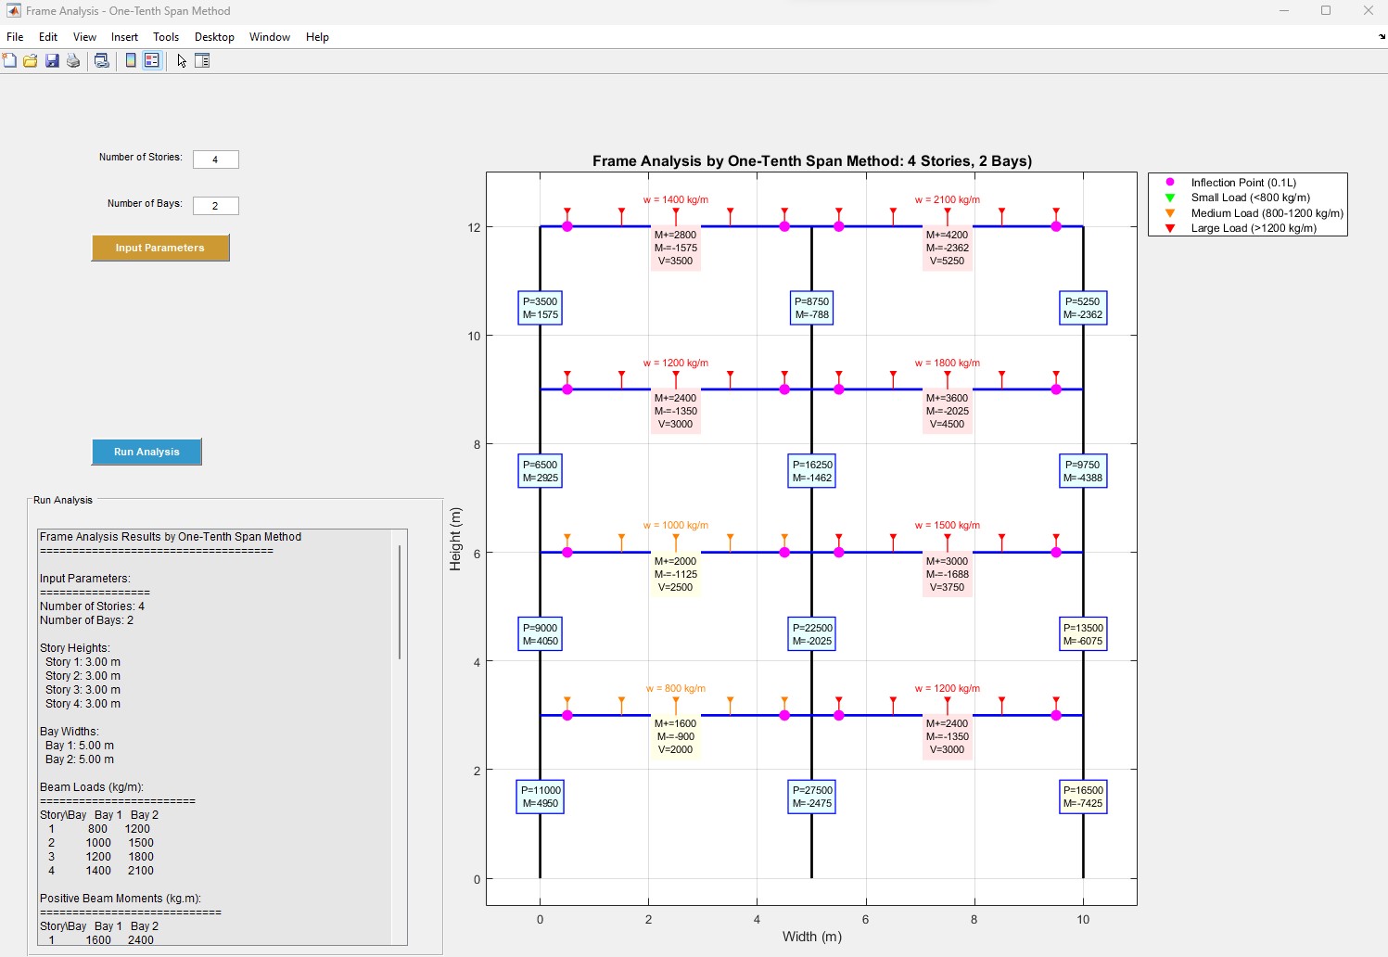The height and width of the screenshot is (957, 1388).
Task: Click the Number of Bays input field
Action: tap(215, 206)
